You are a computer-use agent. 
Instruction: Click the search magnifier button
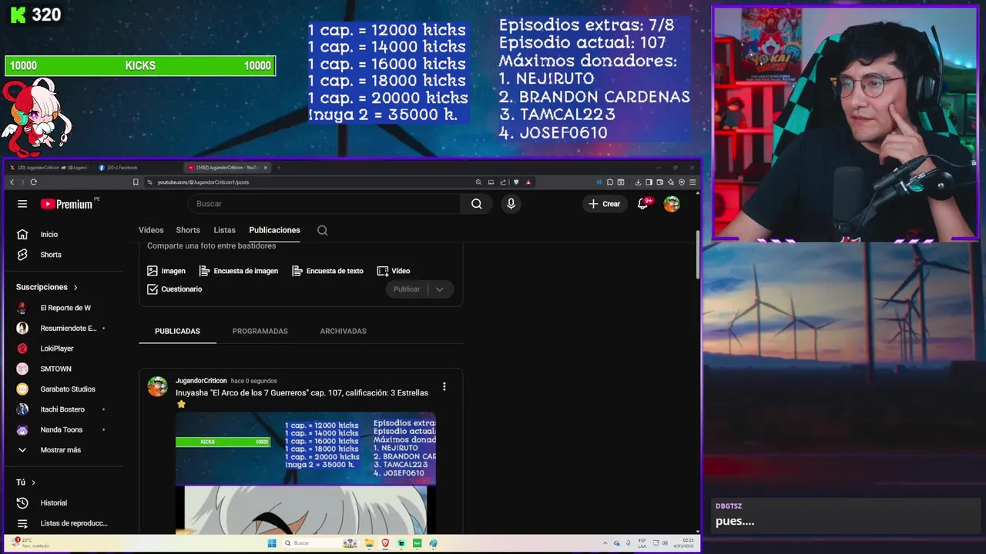tap(477, 204)
